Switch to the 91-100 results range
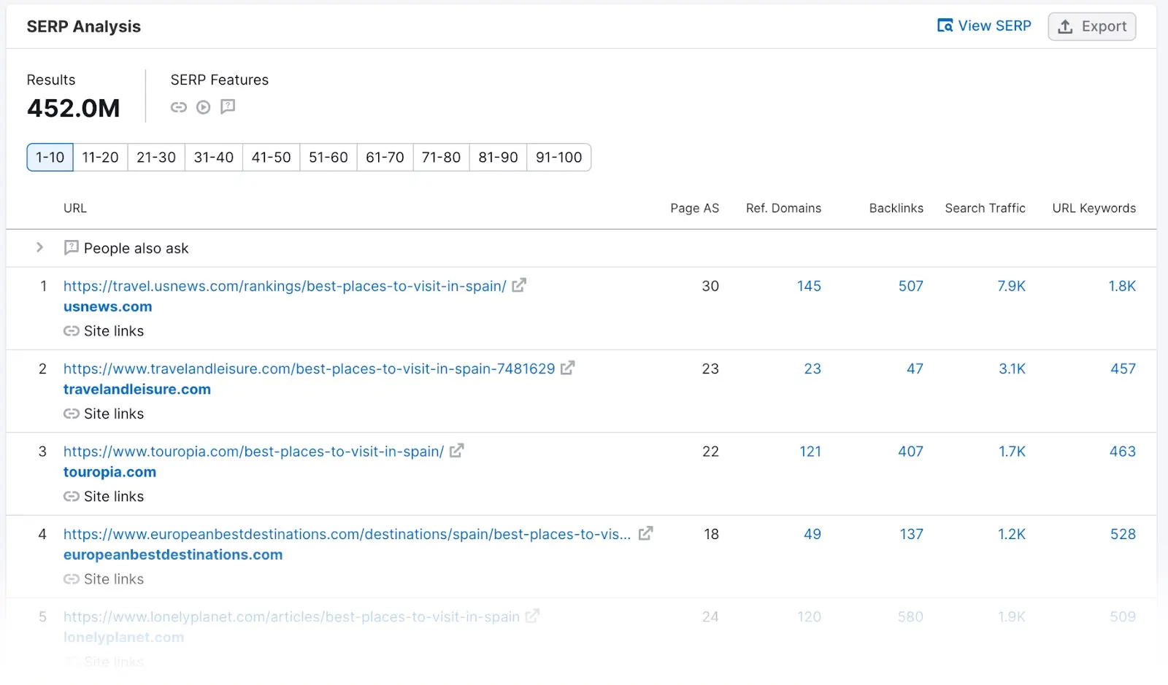 (x=558, y=157)
